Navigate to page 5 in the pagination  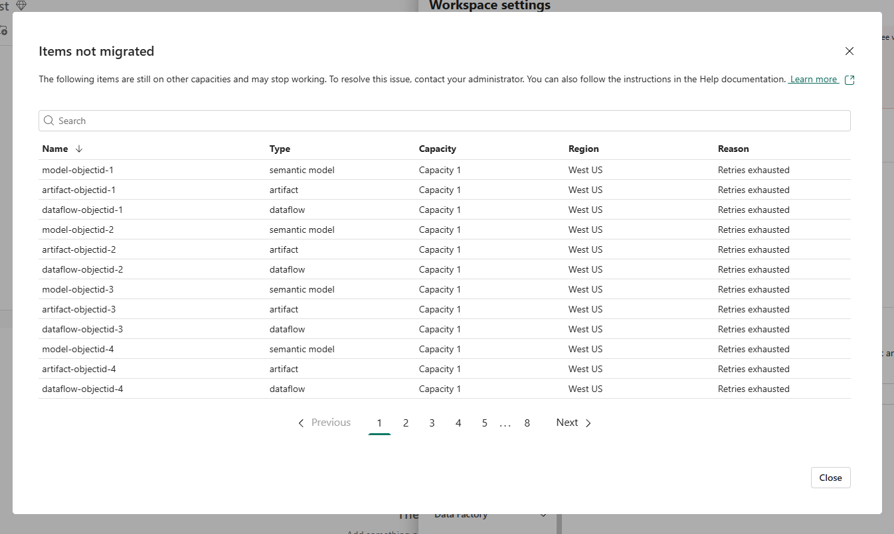[x=485, y=423]
